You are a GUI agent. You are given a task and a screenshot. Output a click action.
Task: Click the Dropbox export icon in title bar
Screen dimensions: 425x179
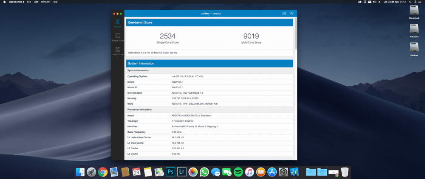coord(292,14)
